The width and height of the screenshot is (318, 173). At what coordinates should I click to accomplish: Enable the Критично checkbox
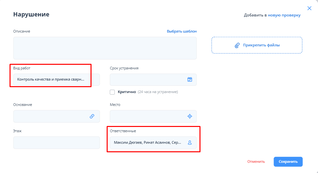pos(112,92)
